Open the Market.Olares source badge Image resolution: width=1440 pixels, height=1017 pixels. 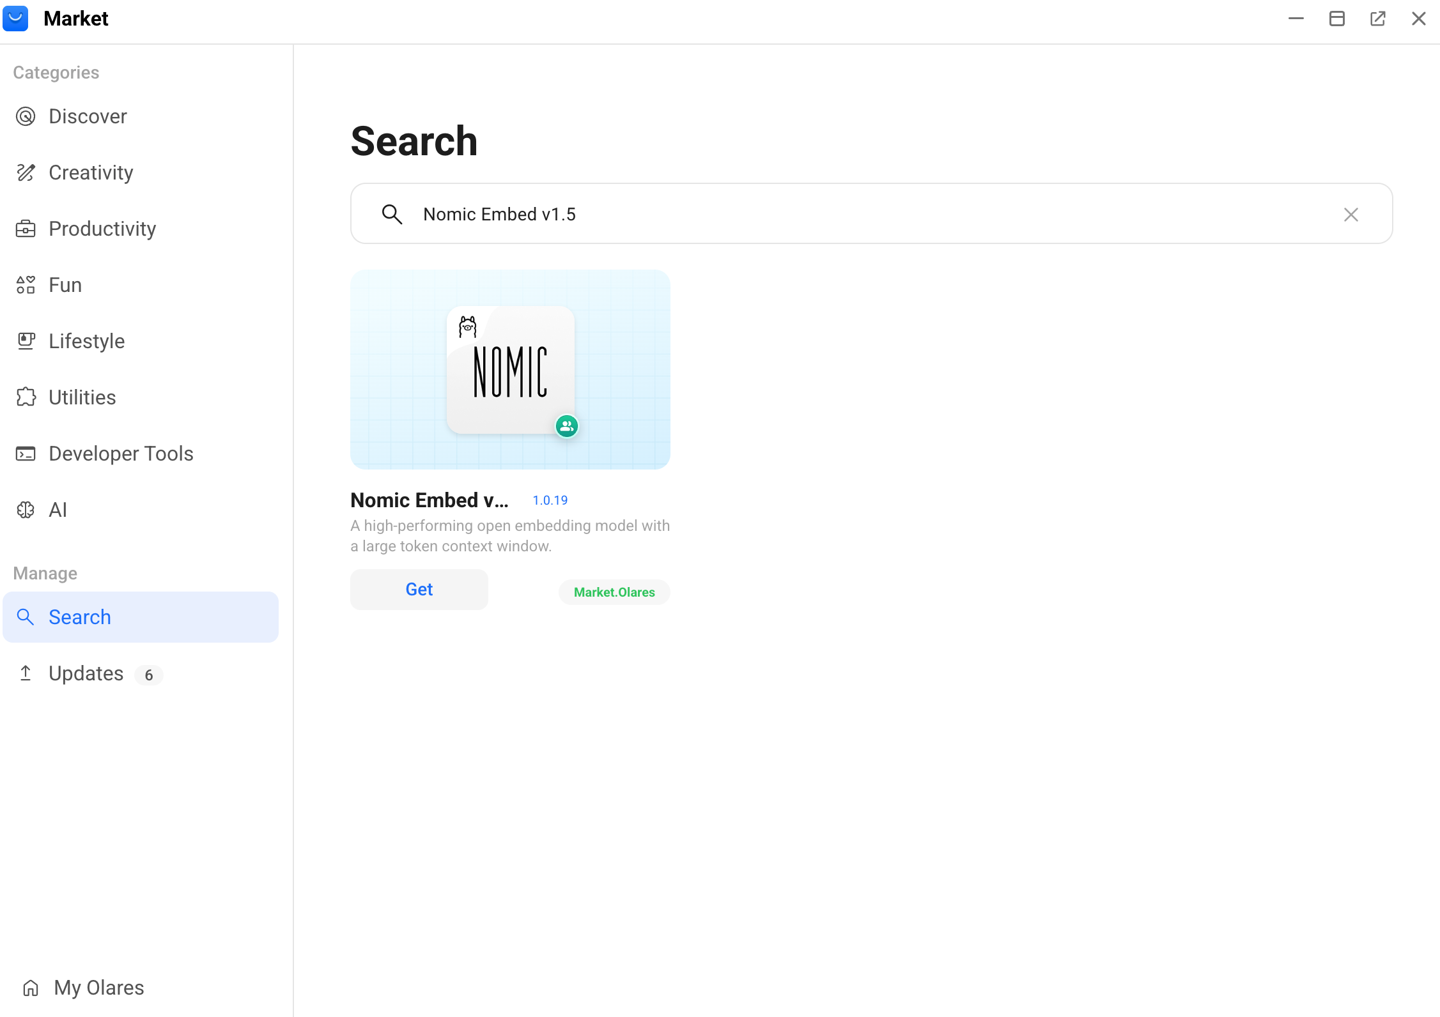[614, 592]
